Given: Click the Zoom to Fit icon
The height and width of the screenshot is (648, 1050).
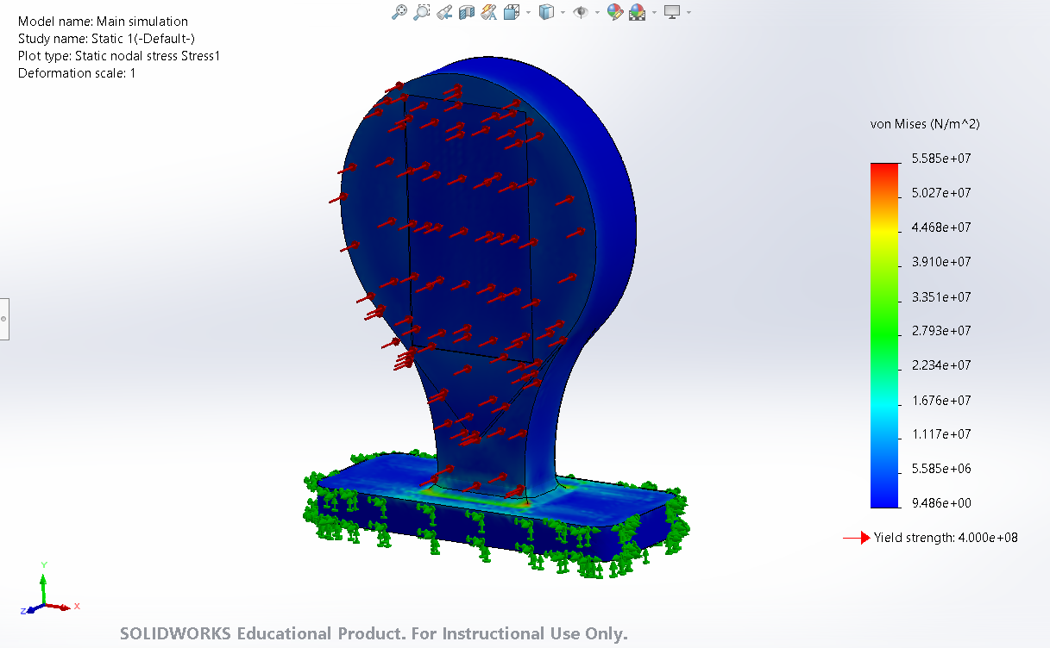Looking at the screenshot, I should coord(399,12).
